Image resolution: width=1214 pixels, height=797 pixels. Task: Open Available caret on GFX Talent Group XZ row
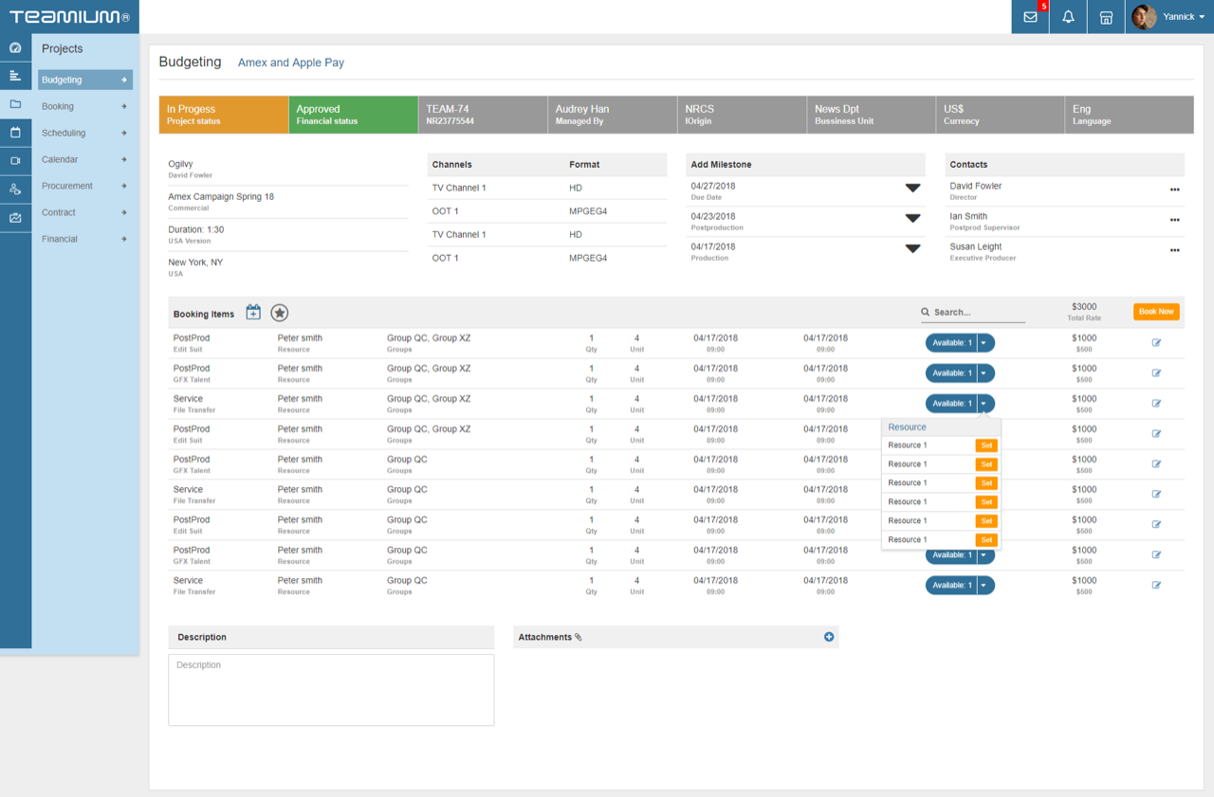[x=984, y=373]
